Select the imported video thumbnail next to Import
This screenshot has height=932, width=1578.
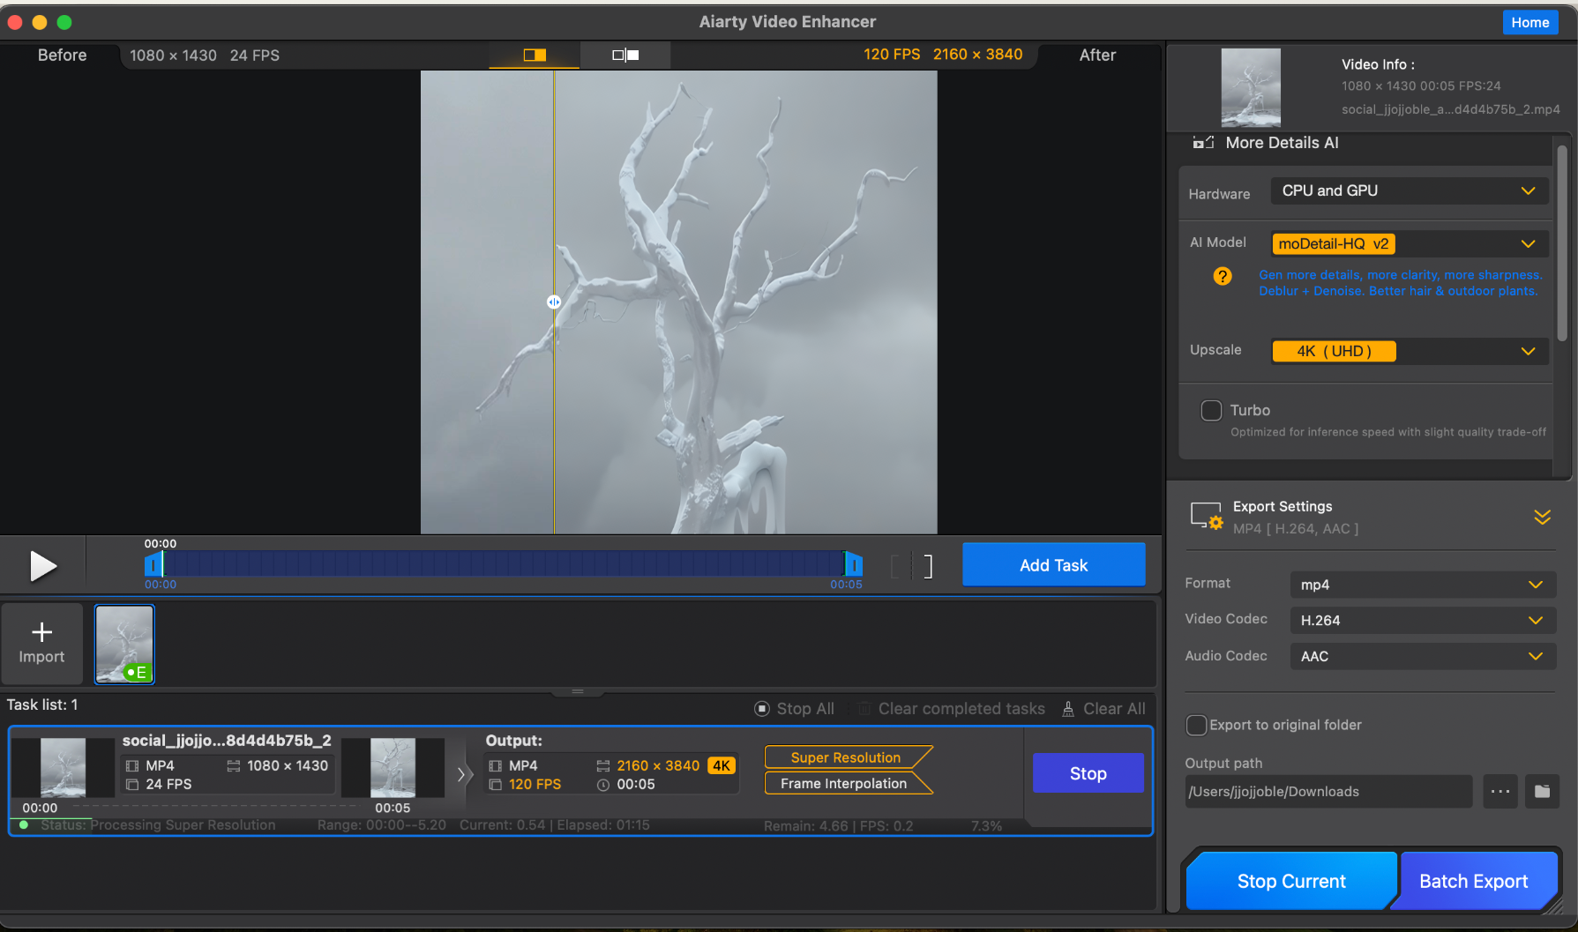(x=124, y=644)
